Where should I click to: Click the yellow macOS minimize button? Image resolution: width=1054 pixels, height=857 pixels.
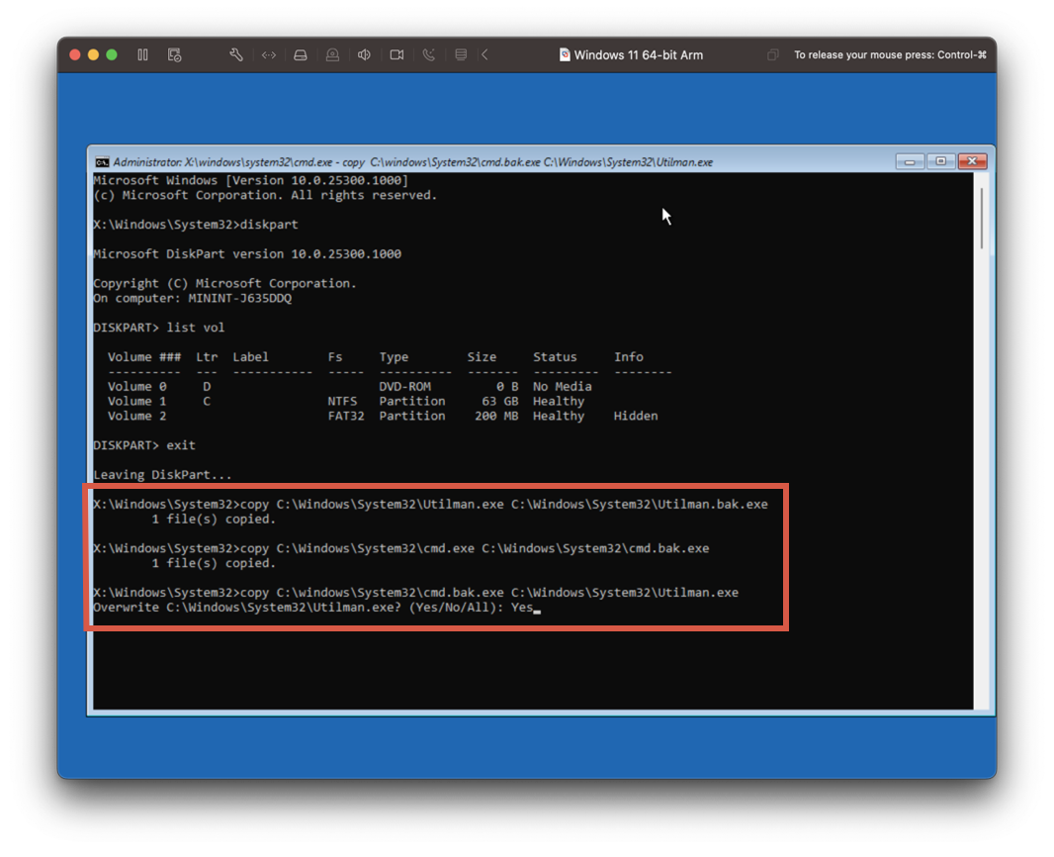pyautogui.click(x=93, y=55)
